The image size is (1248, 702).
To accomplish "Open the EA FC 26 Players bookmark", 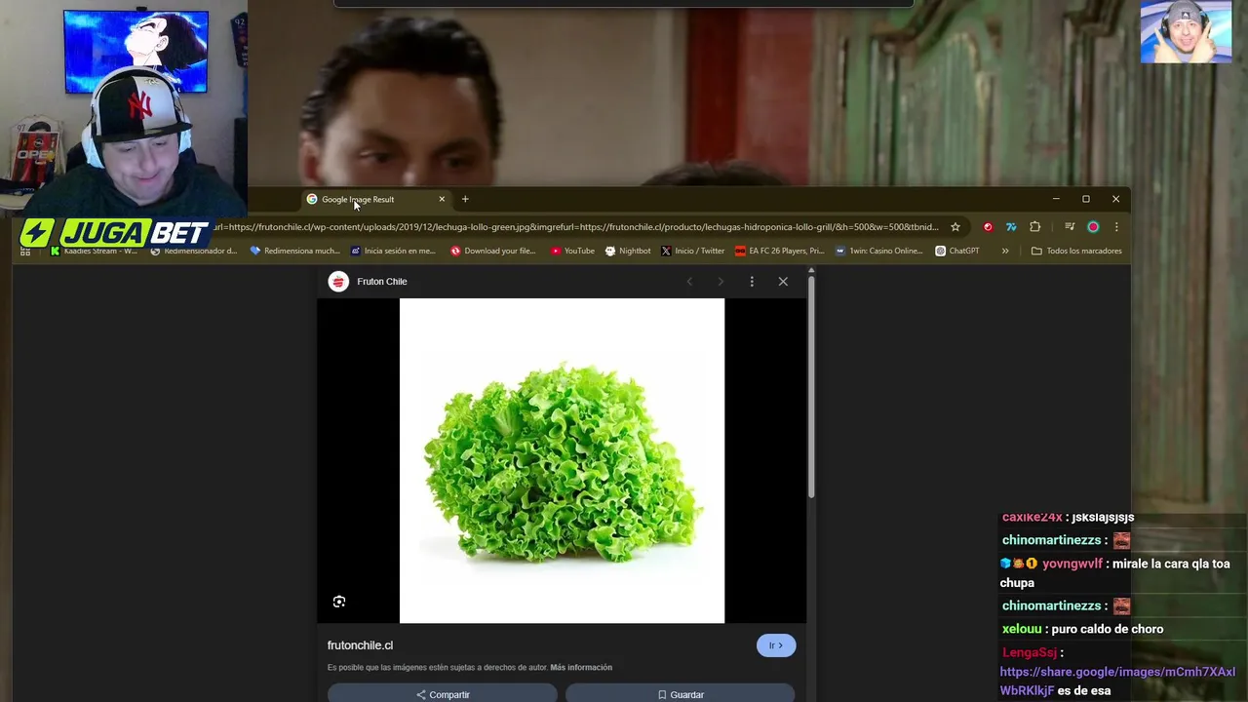I will pyautogui.click(x=780, y=251).
